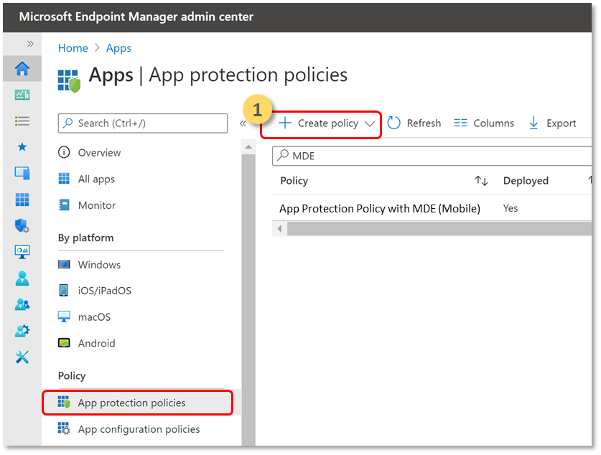Open App configuration policies menu item
The width and height of the screenshot is (601, 455).
pos(139,429)
